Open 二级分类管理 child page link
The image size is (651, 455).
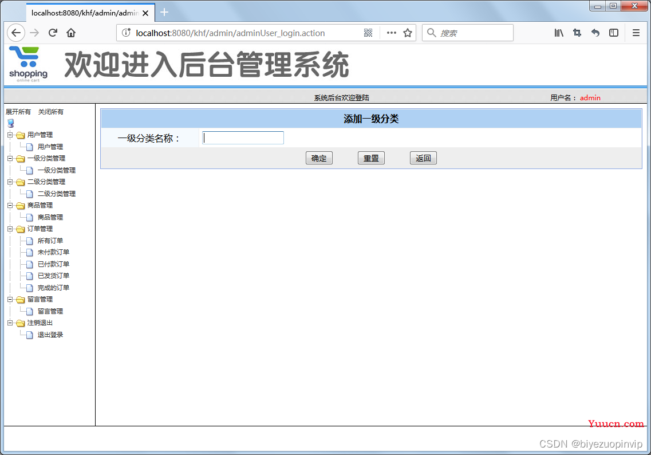coord(57,194)
